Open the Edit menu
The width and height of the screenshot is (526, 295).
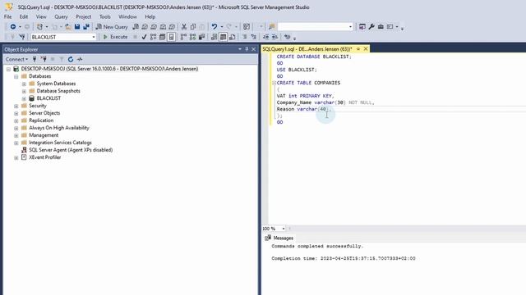pyautogui.click(x=24, y=16)
